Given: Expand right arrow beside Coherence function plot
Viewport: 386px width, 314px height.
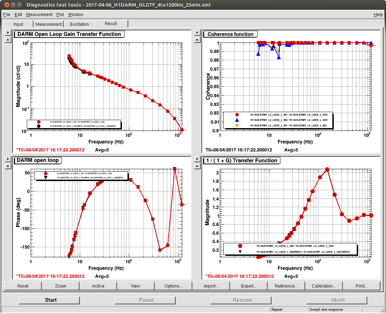Looking at the screenshot, I should point(197,32).
